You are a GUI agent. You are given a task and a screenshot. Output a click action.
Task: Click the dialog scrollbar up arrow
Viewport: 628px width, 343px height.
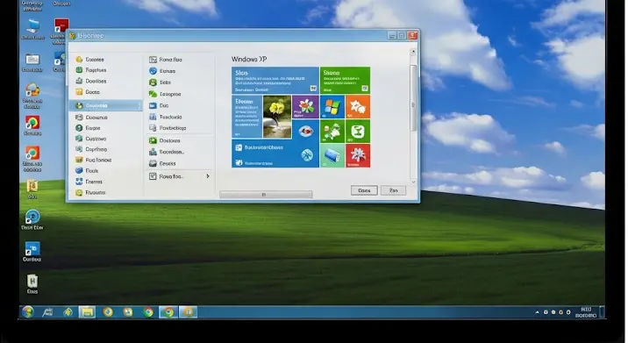413,51
